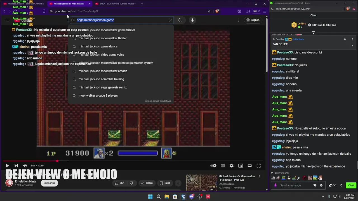Viewport: 358px width, 201px height.
Task: Go back in the YouTube browser window
Action: [x=4, y=11]
